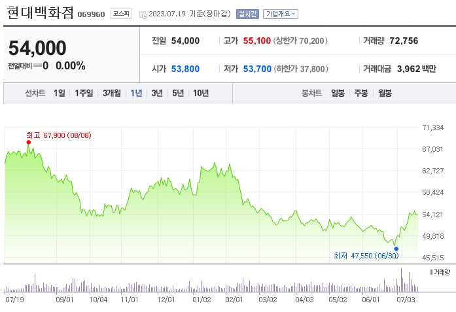The width and height of the screenshot is (456, 312).
Task: Select the 1년 line chart tab
Action: (x=136, y=93)
